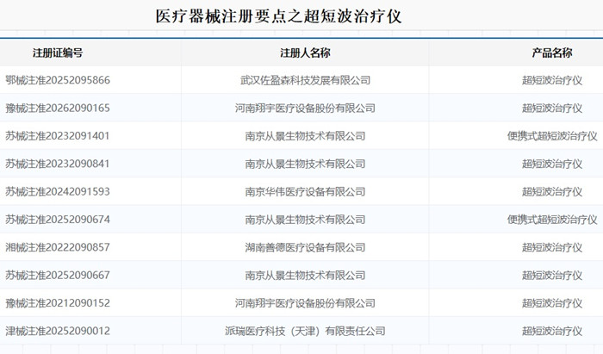The width and height of the screenshot is (603, 354).
Task: Click 南京从景生物技术有限公司 in the 20252090667 row
Action: tap(305, 276)
